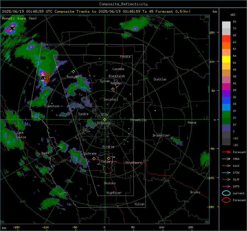Click the Drumheller city label
The width and height of the screenshot is (247, 231).
[161, 135]
